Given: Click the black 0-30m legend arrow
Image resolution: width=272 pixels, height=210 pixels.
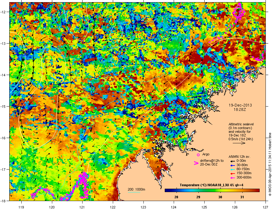Looking at the screenshot, I should coord(233,161).
